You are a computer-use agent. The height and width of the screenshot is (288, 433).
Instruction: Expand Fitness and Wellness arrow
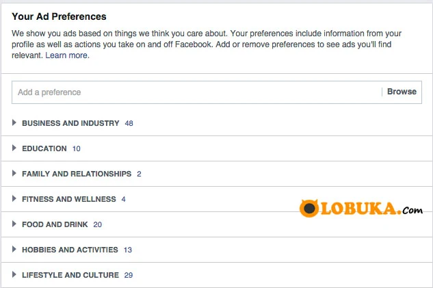[14, 199]
